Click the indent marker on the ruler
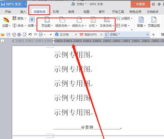Screen dimensions: 164x139 pos(54,41)
